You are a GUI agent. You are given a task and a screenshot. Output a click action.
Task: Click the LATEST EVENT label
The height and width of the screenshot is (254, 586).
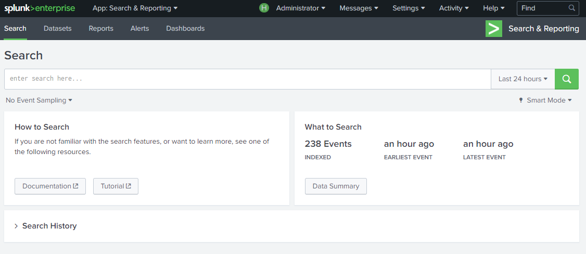pos(485,157)
